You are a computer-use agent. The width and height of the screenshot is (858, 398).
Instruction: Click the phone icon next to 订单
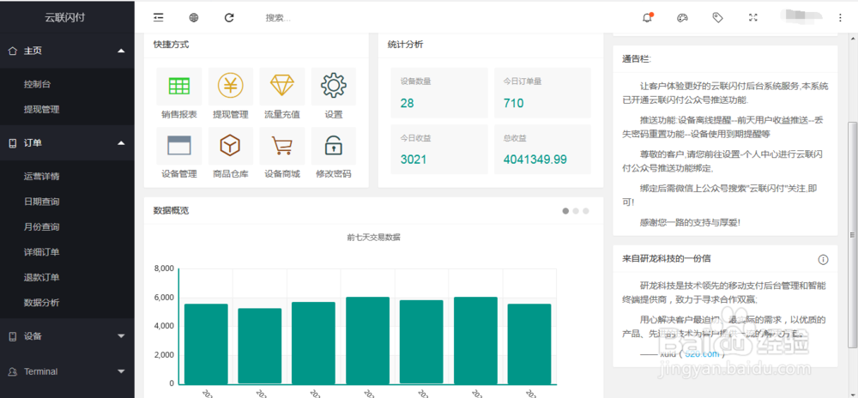13,142
